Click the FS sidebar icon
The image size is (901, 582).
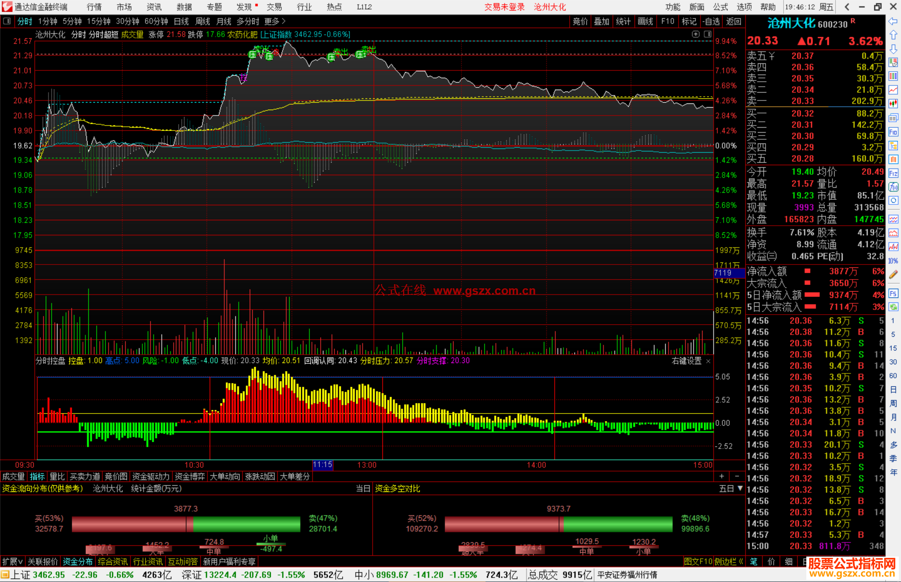(x=893, y=293)
